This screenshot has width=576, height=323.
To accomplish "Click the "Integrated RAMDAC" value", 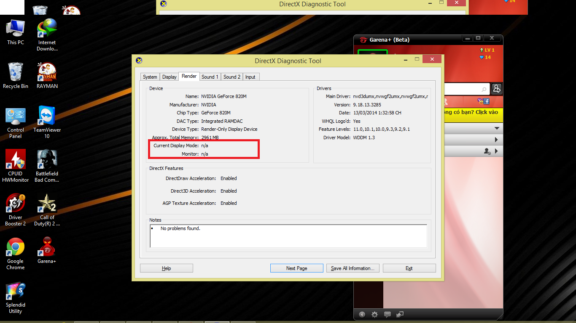I will (x=222, y=121).
